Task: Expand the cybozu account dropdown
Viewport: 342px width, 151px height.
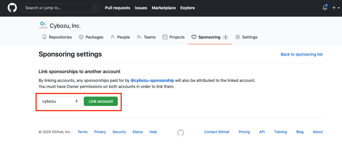Action: [60, 101]
